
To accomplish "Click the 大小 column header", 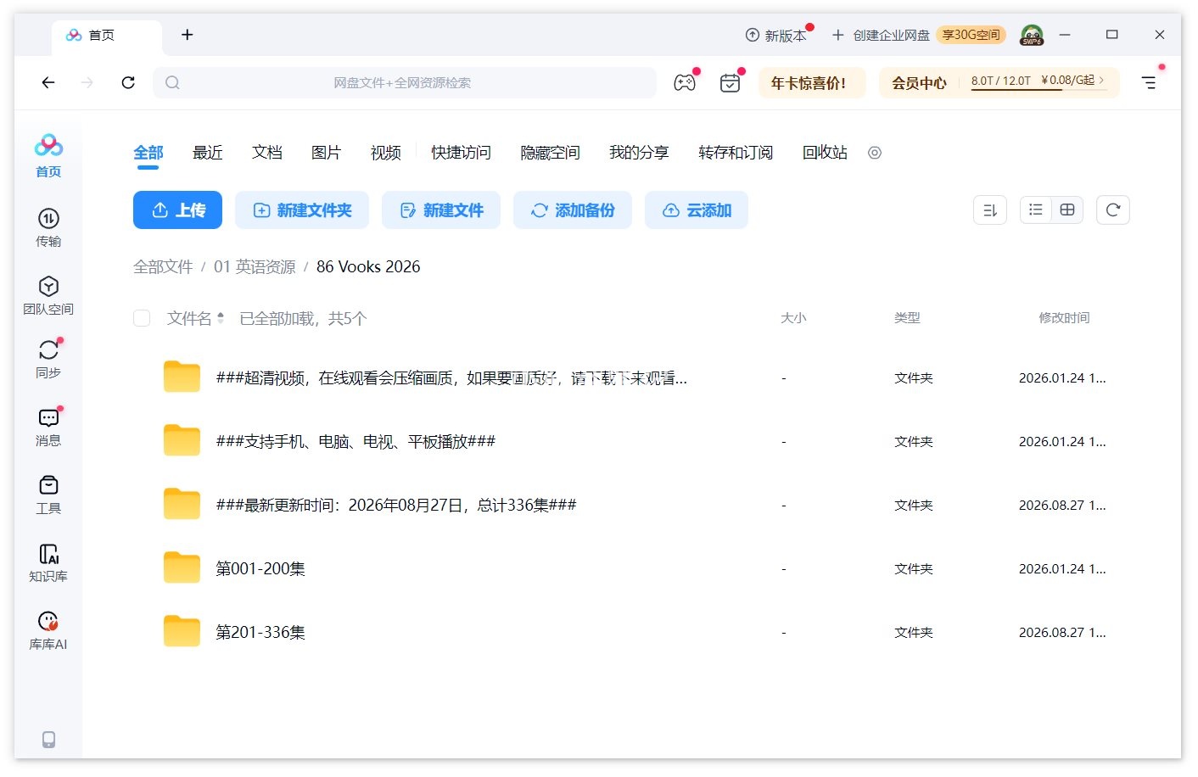I will click(x=793, y=318).
